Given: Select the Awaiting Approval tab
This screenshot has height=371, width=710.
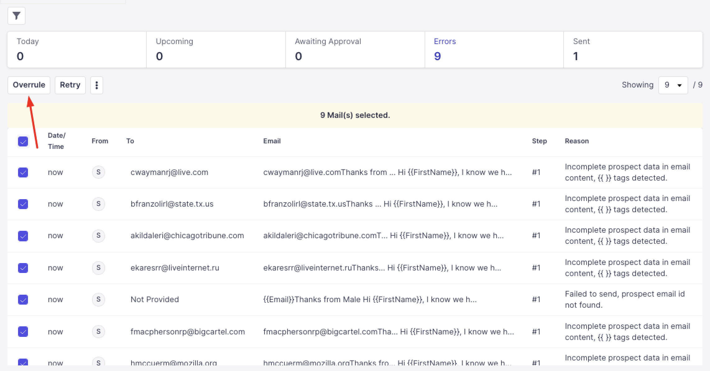Looking at the screenshot, I should pyautogui.click(x=355, y=50).
